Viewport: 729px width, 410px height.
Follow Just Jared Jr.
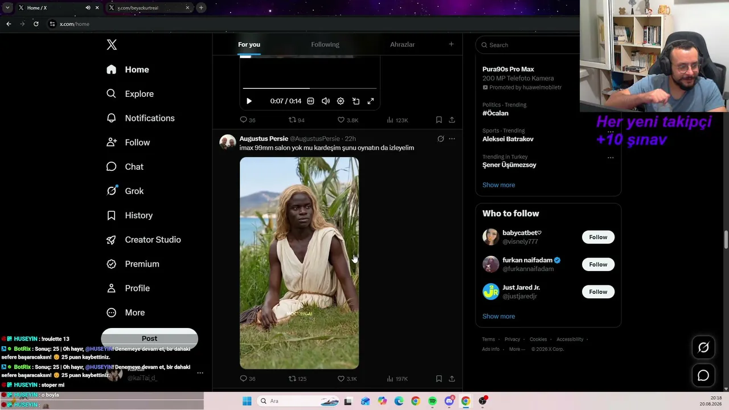[598, 292]
